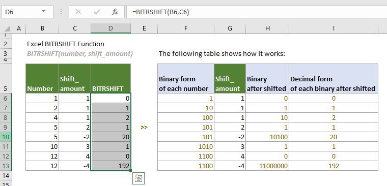The image size is (387, 186).
Task: Click cell G11 containing 3
Action: [x=230, y=146]
